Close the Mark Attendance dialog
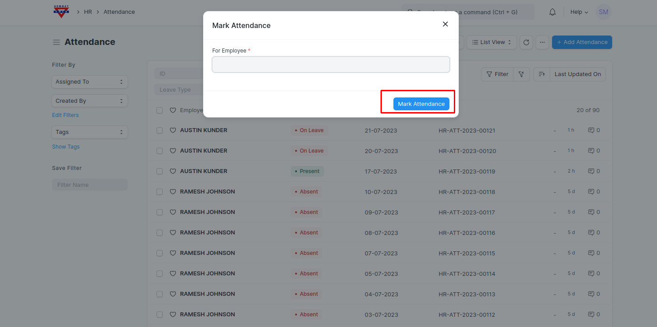Screen dimensions: 657x327 (x=445, y=24)
